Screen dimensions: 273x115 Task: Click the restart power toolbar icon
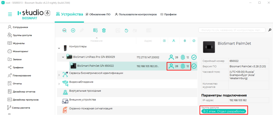coord(126,30)
